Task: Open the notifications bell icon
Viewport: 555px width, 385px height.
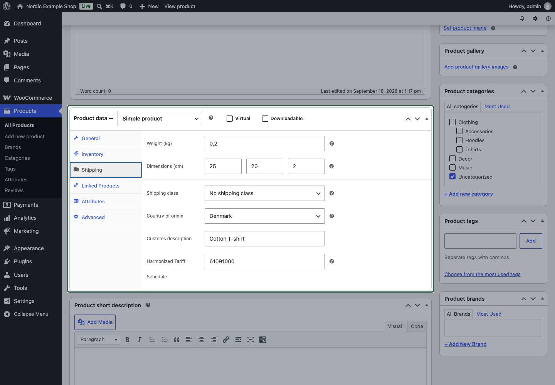Action: pyautogui.click(x=522, y=18)
